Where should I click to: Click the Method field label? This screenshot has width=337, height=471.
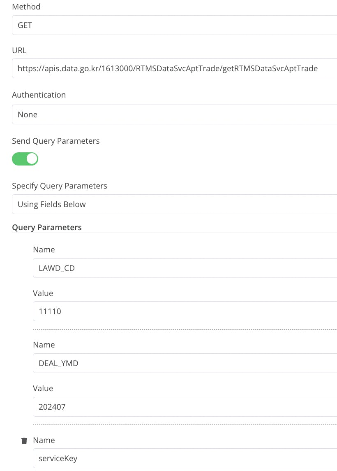click(x=26, y=7)
